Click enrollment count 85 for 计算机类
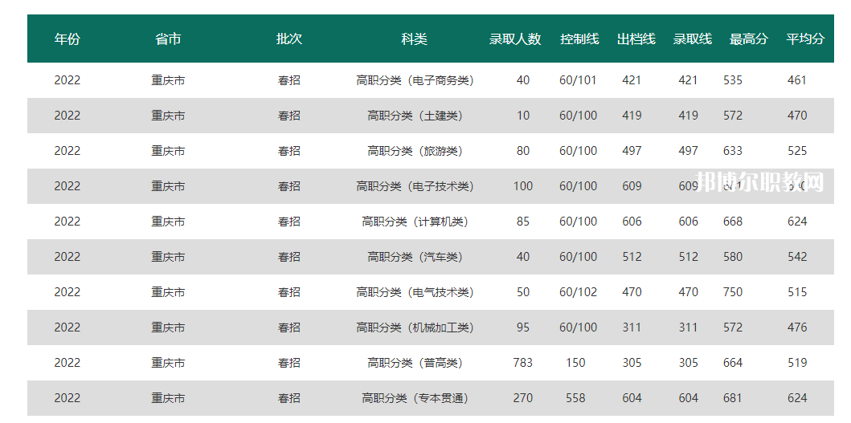The image size is (851, 423). (x=522, y=222)
